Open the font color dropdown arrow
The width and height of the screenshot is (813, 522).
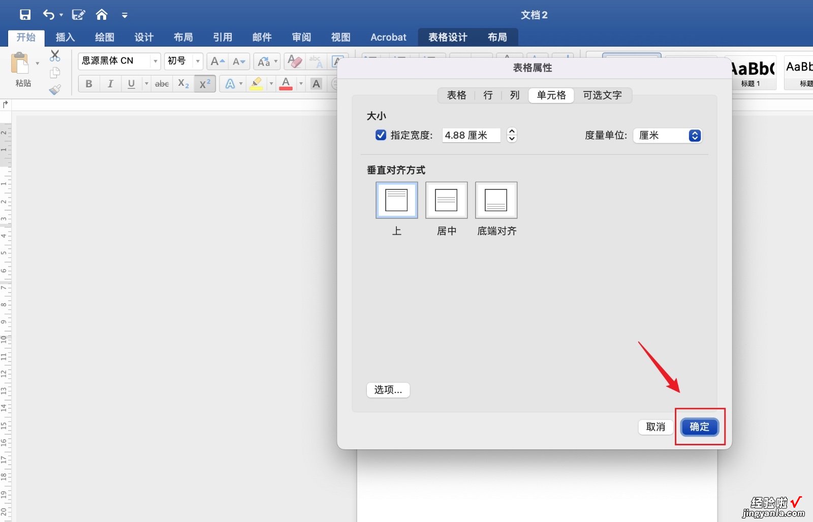tap(301, 84)
